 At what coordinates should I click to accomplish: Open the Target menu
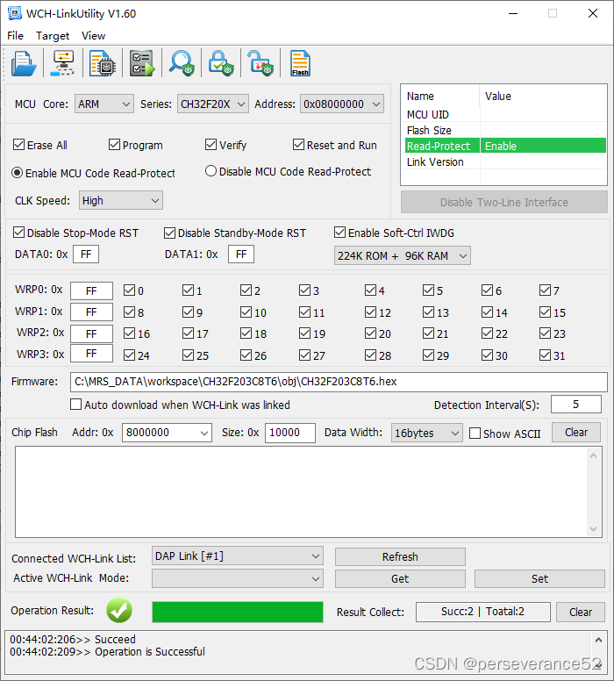[x=52, y=36]
